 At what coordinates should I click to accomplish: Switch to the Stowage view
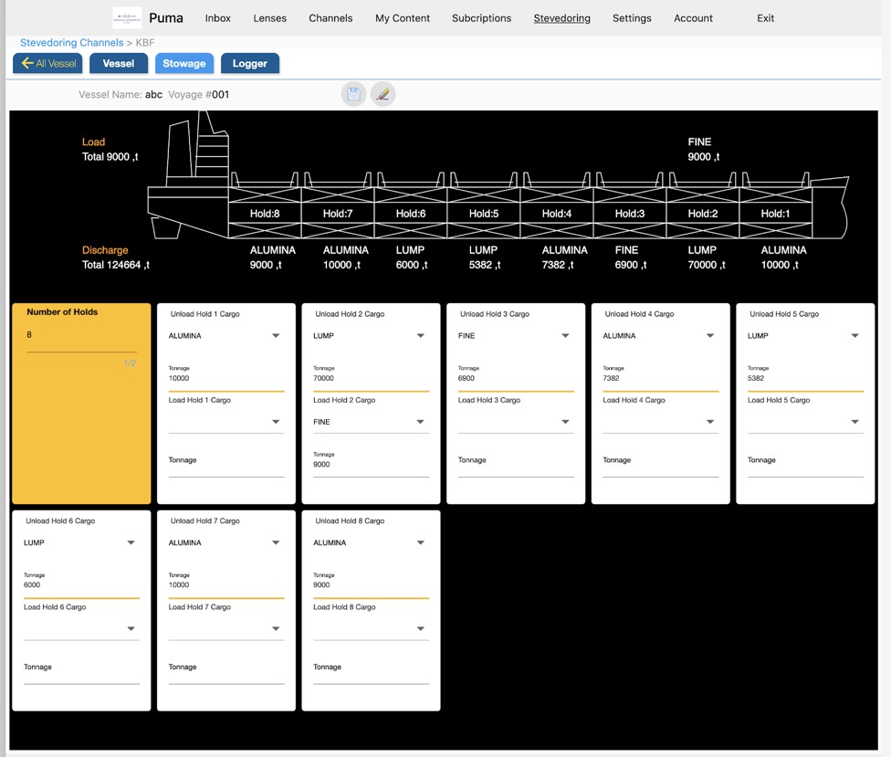pyautogui.click(x=184, y=64)
